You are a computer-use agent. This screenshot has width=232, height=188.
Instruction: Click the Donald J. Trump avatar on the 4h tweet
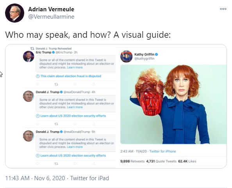pos(29,96)
